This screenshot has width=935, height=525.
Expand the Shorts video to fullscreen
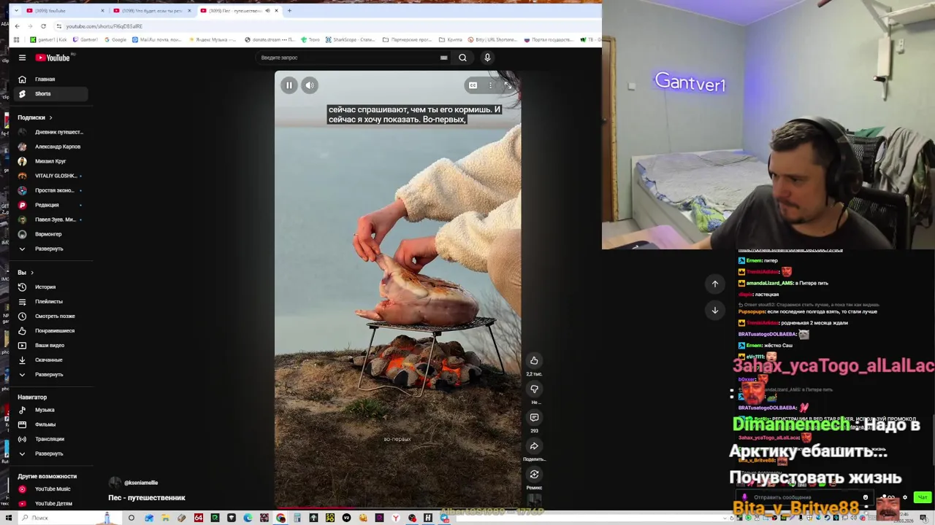508,85
